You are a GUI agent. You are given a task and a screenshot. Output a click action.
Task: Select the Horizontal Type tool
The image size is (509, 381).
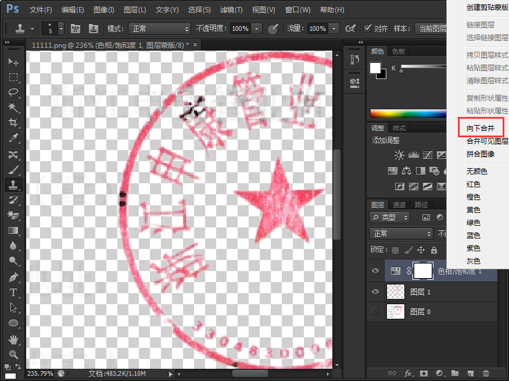tap(13, 293)
